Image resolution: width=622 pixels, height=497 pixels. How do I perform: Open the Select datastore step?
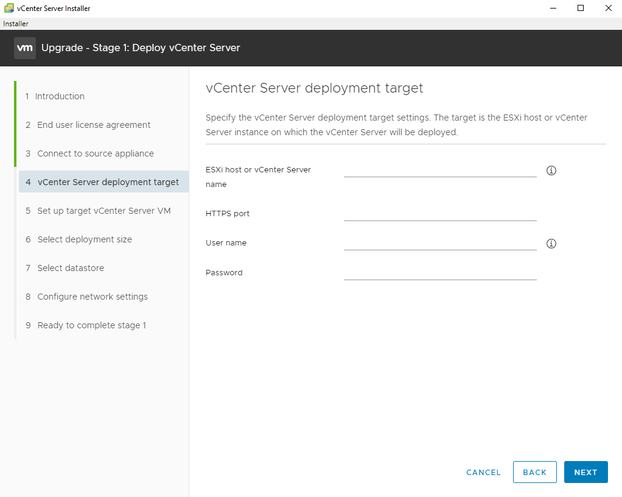click(x=71, y=268)
